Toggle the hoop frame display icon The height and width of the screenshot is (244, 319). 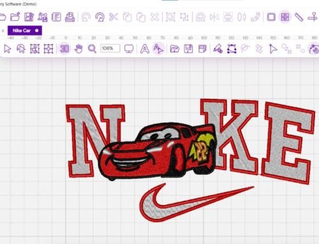(x=271, y=17)
